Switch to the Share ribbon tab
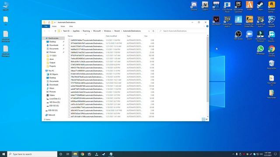The height and width of the screenshot is (157, 280). coord(63,26)
